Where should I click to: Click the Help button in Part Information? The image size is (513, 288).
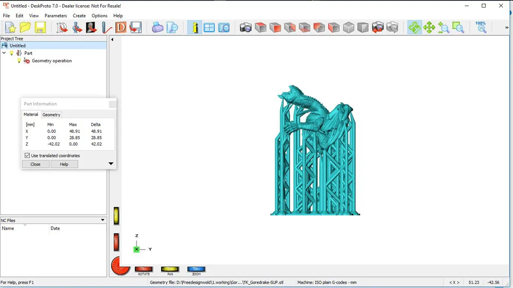point(64,164)
